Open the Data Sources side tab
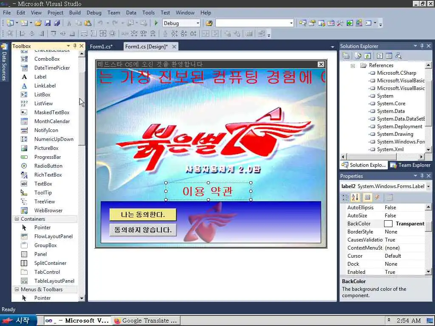 4,63
